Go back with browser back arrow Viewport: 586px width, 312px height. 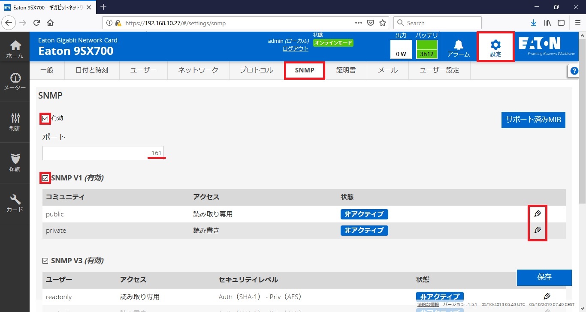[9, 23]
